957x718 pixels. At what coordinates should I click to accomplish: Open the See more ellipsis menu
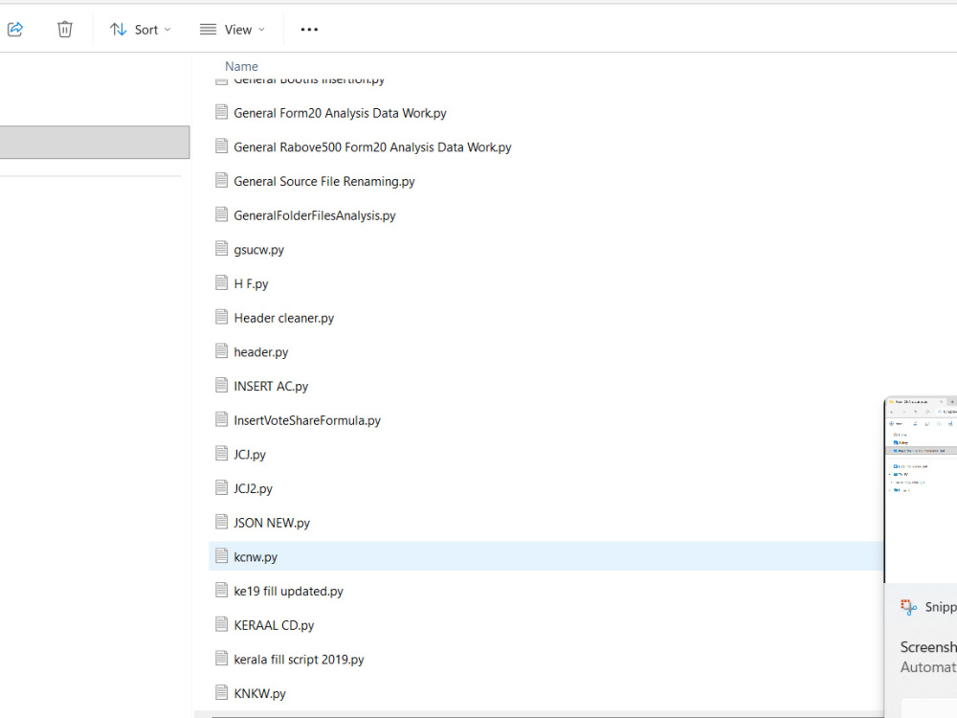309,30
